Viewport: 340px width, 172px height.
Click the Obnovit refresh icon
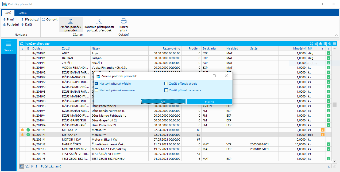(44, 19)
